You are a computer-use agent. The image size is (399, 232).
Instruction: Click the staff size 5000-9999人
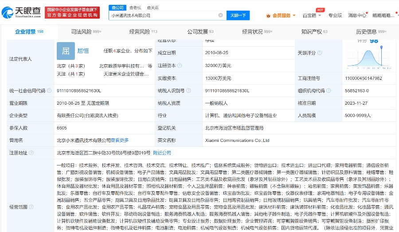coord(358,115)
